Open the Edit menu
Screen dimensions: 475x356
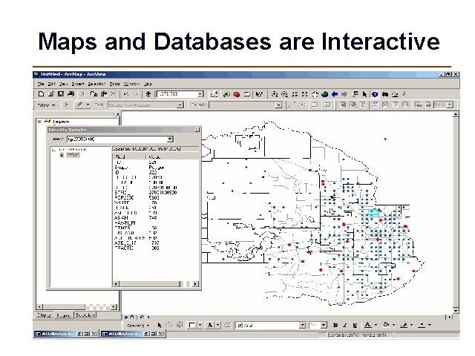coord(51,84)
